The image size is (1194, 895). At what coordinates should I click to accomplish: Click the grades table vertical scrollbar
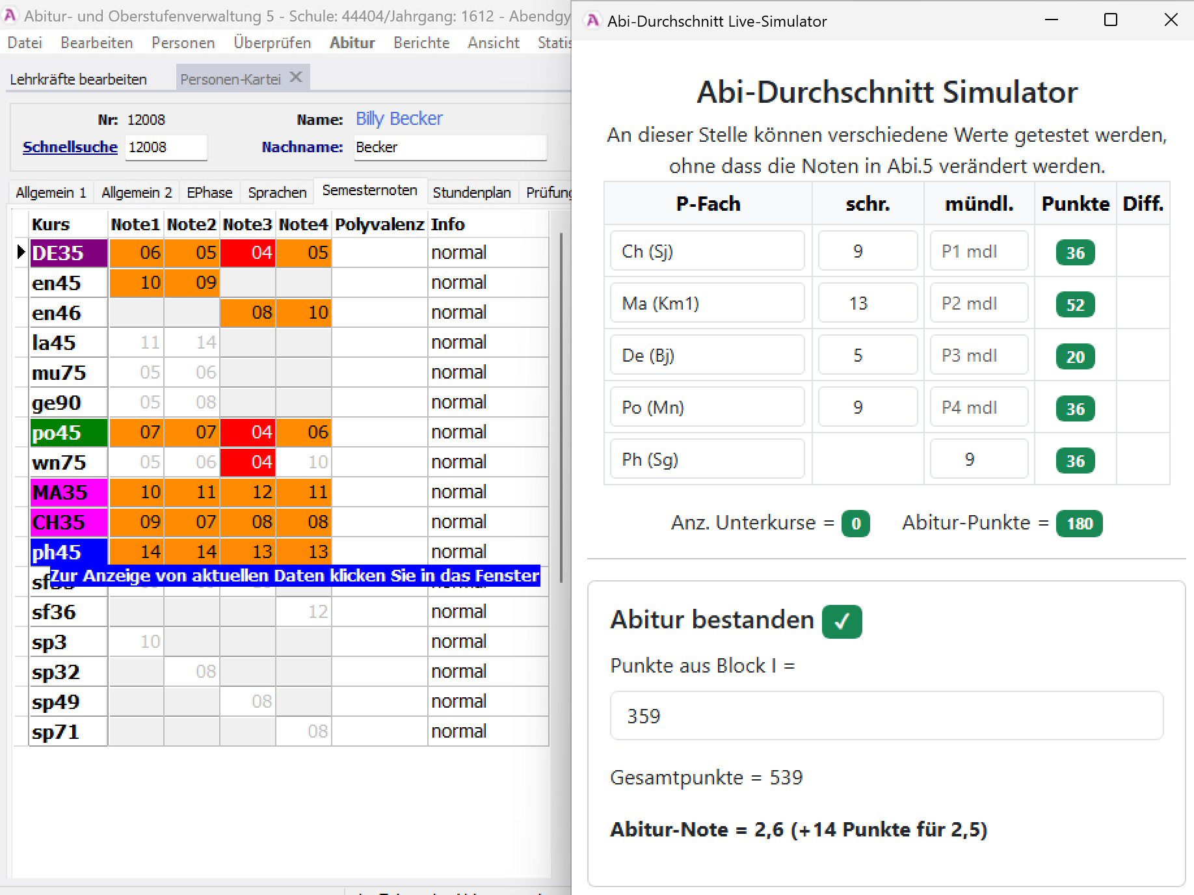(x=561, y=407)
